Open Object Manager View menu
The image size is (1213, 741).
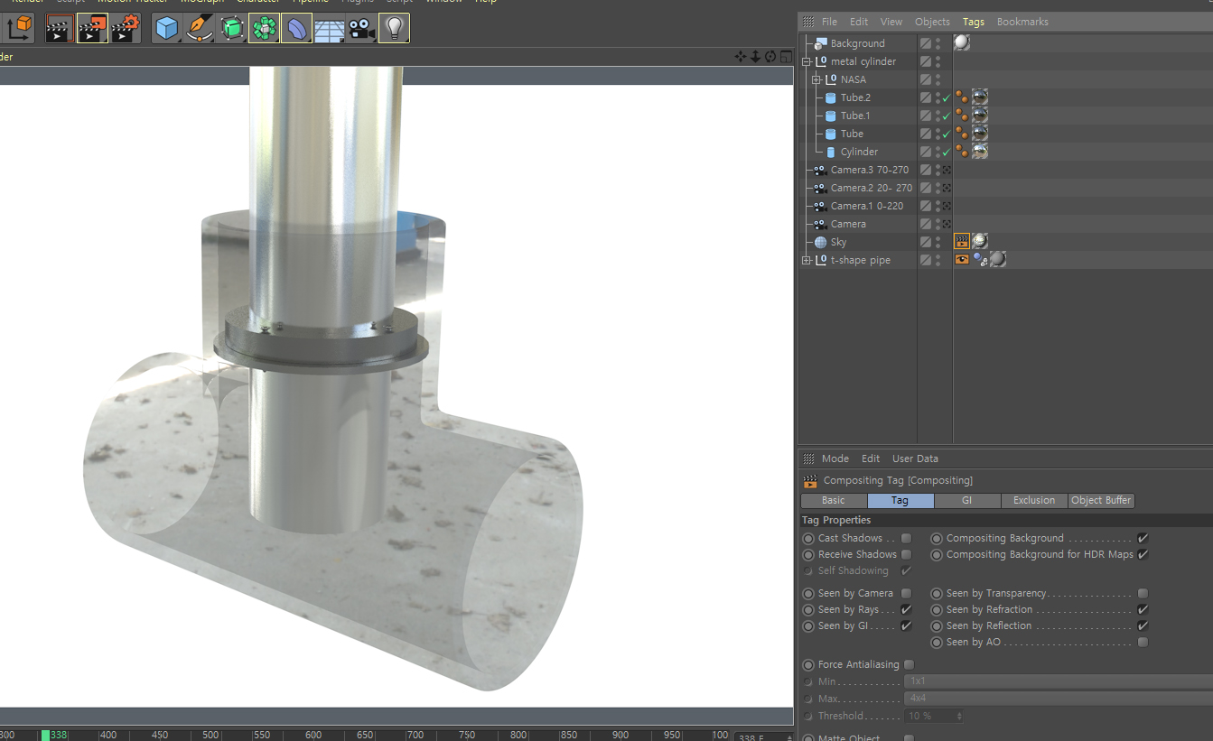tap(891, 22)
